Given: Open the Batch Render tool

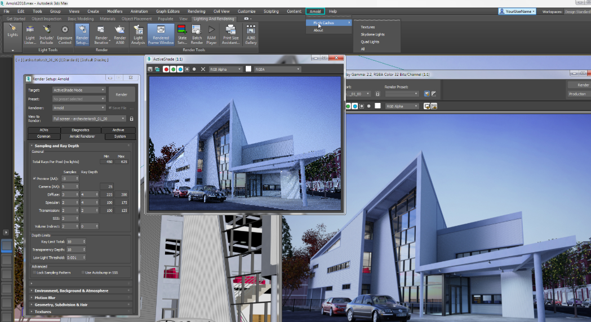Looking at the screenshot, I should [x=197, y=35].
